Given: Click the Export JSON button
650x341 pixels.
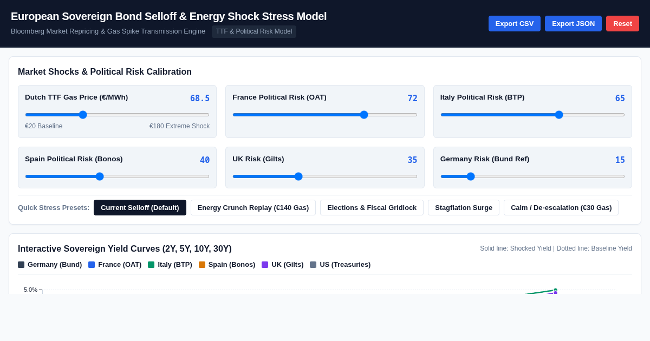Looking at the screenshot, I should [x=573, y=23].
